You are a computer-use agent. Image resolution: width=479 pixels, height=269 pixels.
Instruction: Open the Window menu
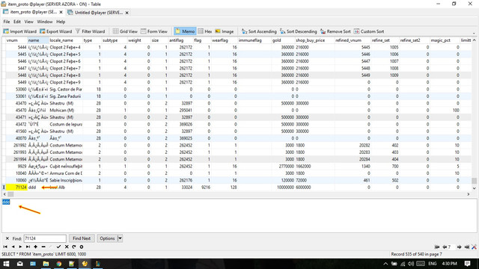pos(45,22)
